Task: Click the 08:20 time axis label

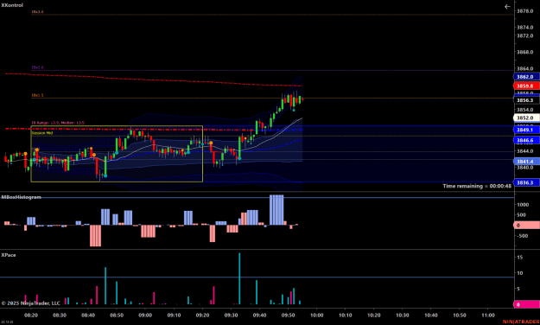Action: (x=31, y=315)
